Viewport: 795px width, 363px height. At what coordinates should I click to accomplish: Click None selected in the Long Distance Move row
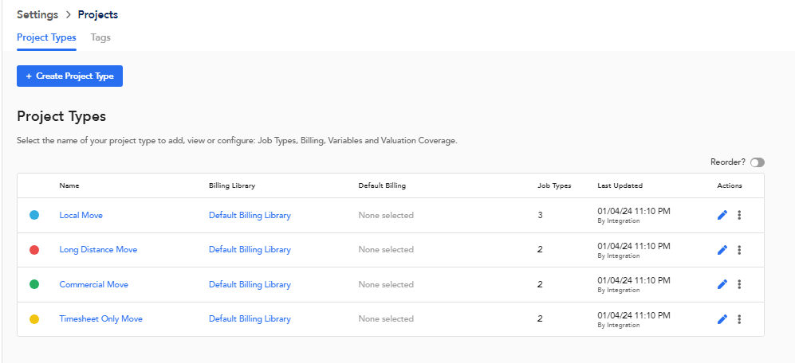click(386, 250)
